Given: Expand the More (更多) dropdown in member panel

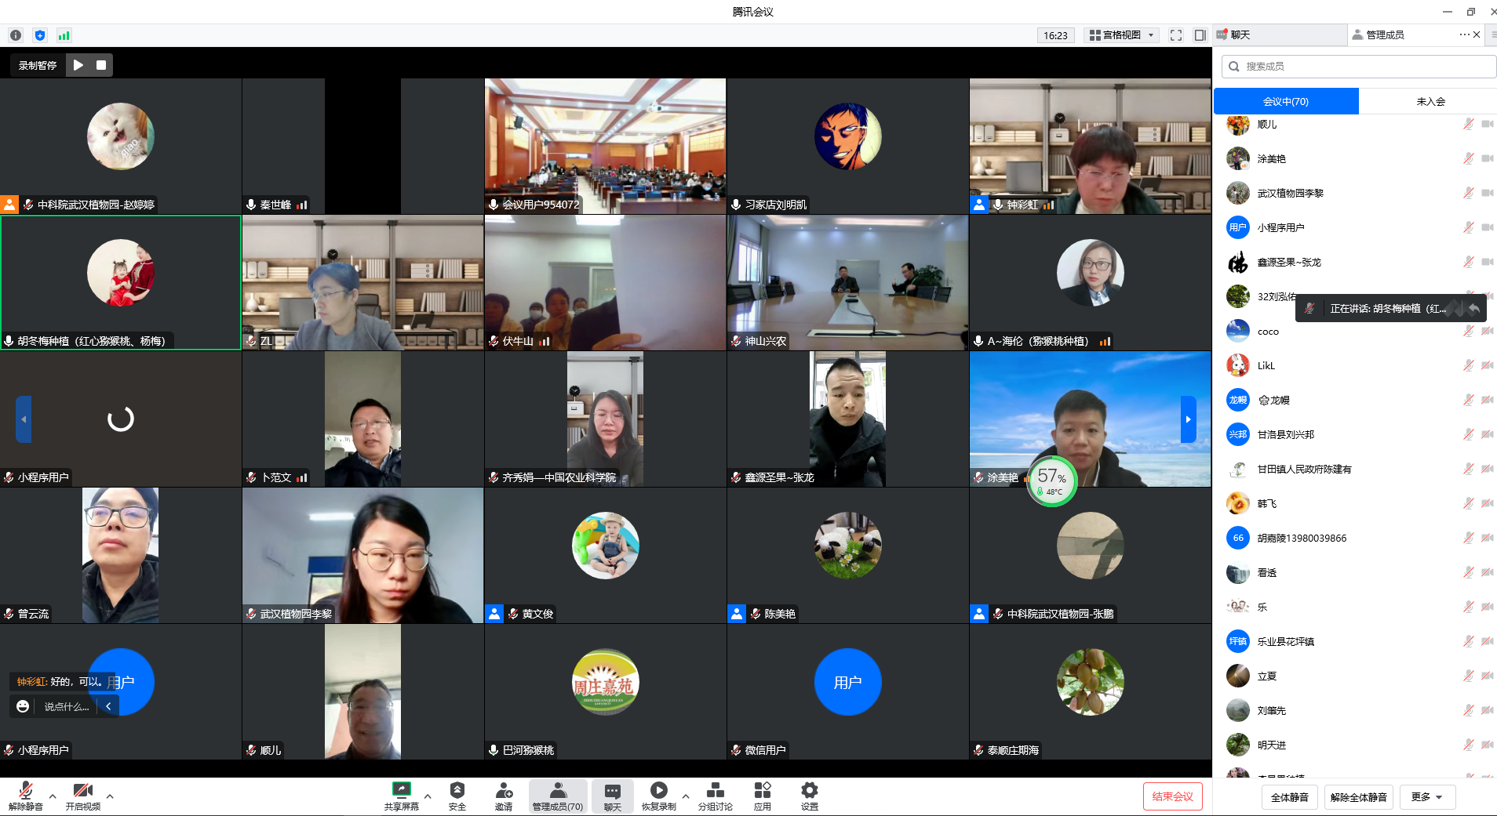Looking at the screenshot, I should click(1427, 797).
